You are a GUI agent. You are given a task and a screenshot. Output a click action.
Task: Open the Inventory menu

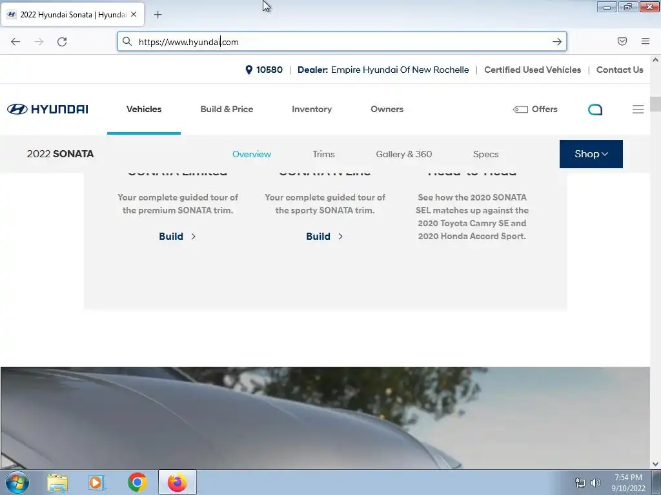click(312, 109)
